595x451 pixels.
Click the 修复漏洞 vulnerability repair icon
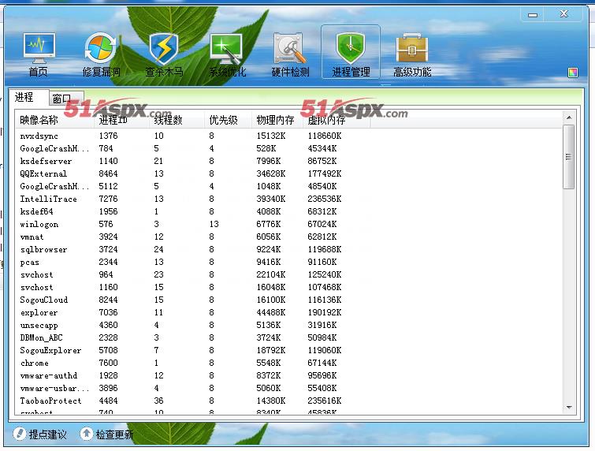[101, 54]
